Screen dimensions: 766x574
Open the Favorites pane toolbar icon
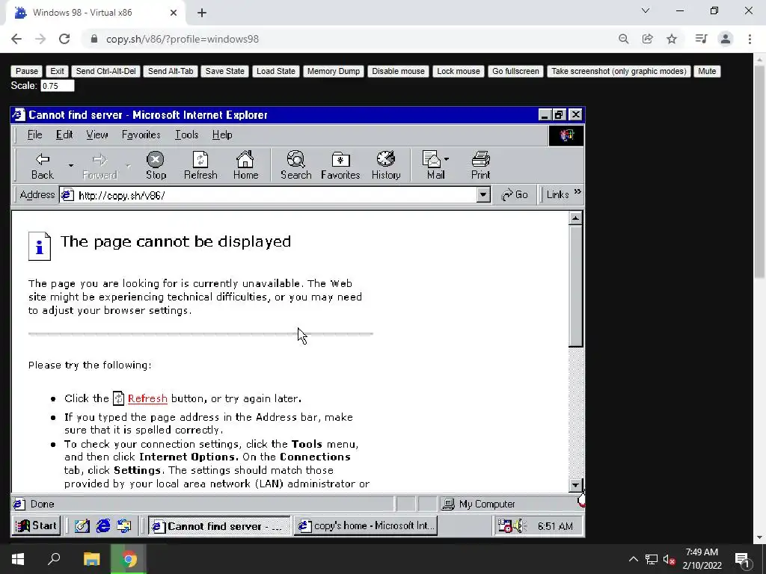(x=340, y=166)
